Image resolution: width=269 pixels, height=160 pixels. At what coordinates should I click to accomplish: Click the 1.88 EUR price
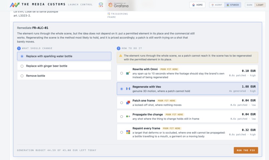click(249, 86)
